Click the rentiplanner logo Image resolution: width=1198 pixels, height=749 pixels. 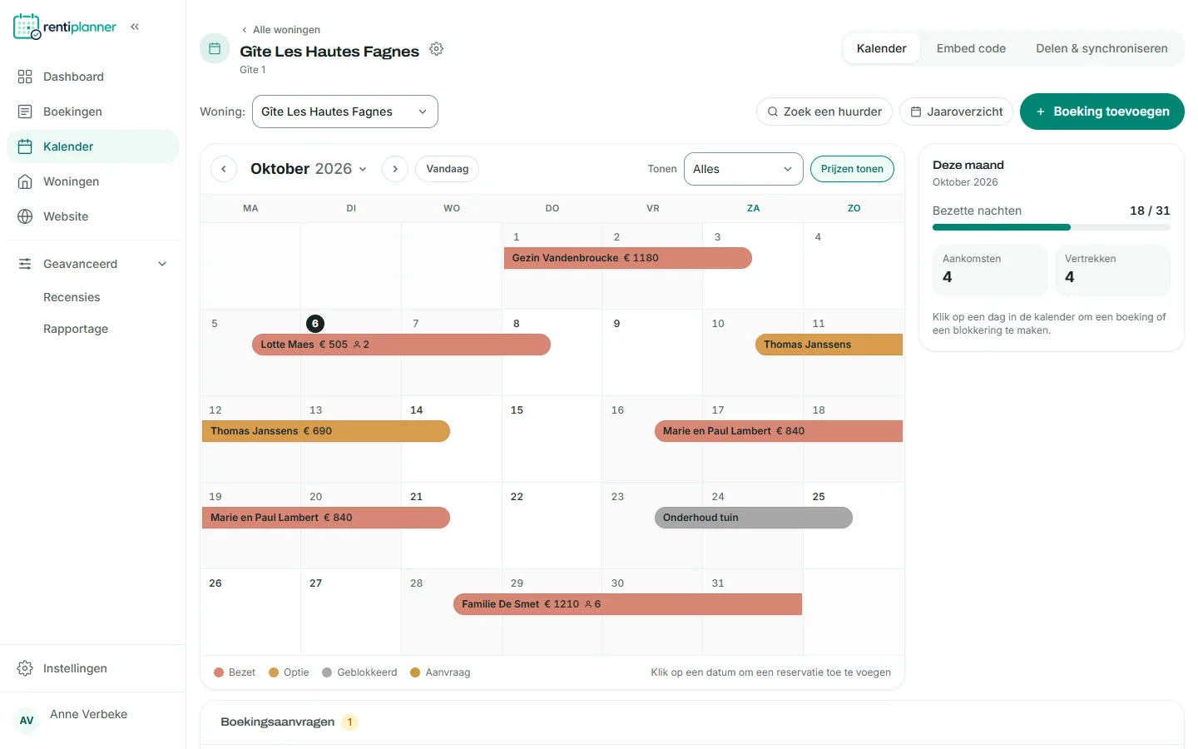coord(65,27)
